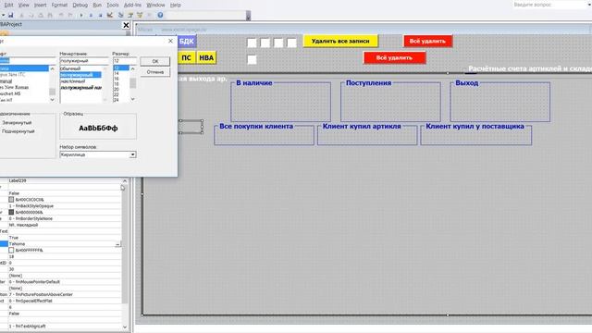The image size is (592, 333).
Task: Run the macro with the play icon
Action: (x=81, y=15)
